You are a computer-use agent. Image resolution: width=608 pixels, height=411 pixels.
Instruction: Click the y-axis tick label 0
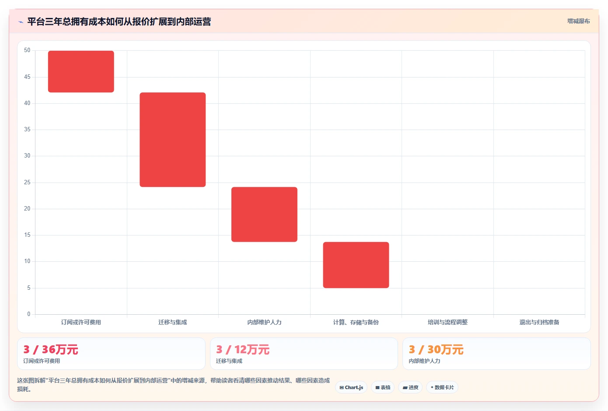29,314
